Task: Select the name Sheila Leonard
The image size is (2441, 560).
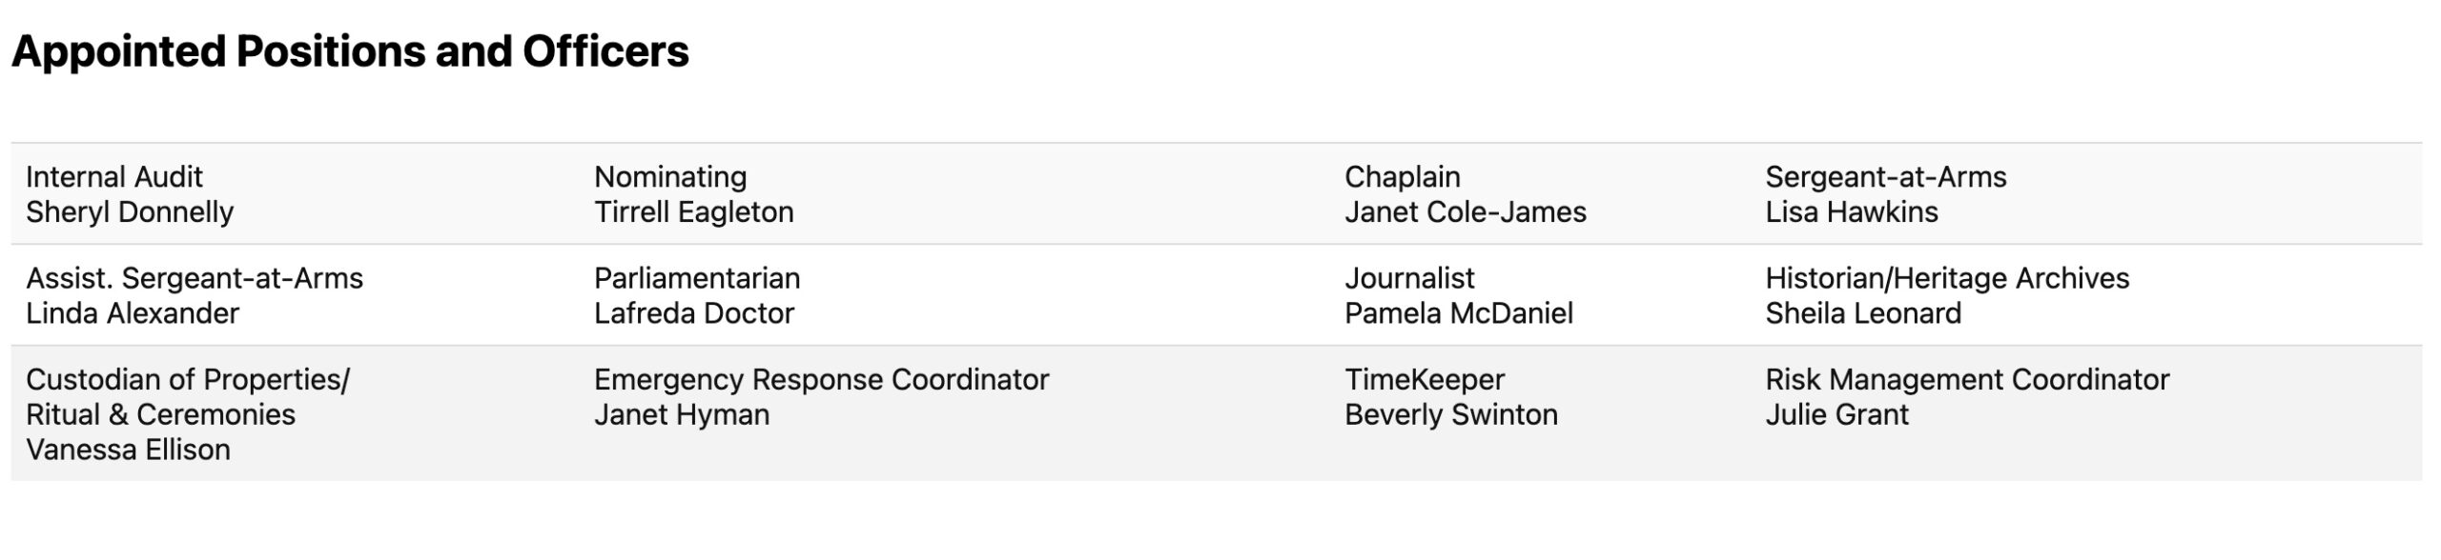Action: (1862, 314)
